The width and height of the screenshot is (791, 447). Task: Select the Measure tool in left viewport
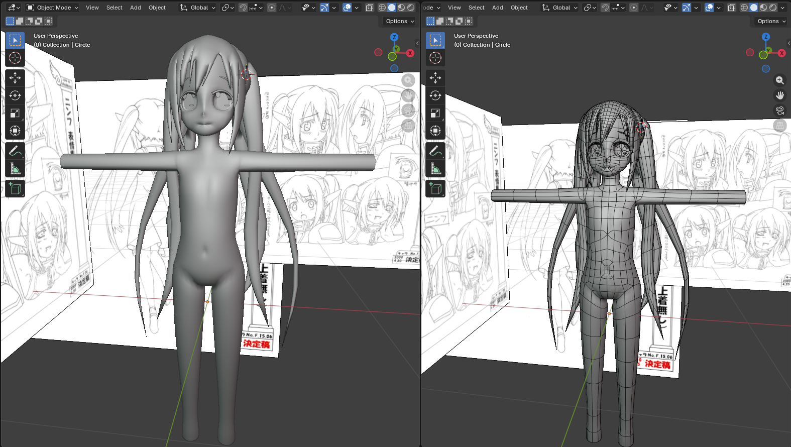[x=15, y=168]
